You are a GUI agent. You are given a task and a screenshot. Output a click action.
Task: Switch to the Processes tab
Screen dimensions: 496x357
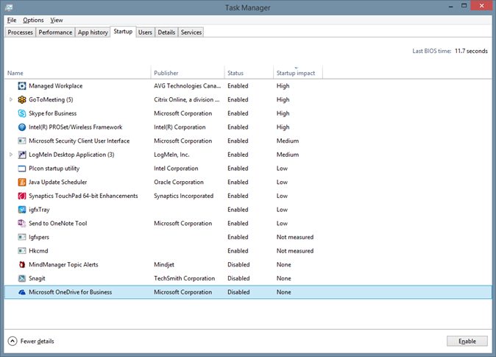click(21, 32)
